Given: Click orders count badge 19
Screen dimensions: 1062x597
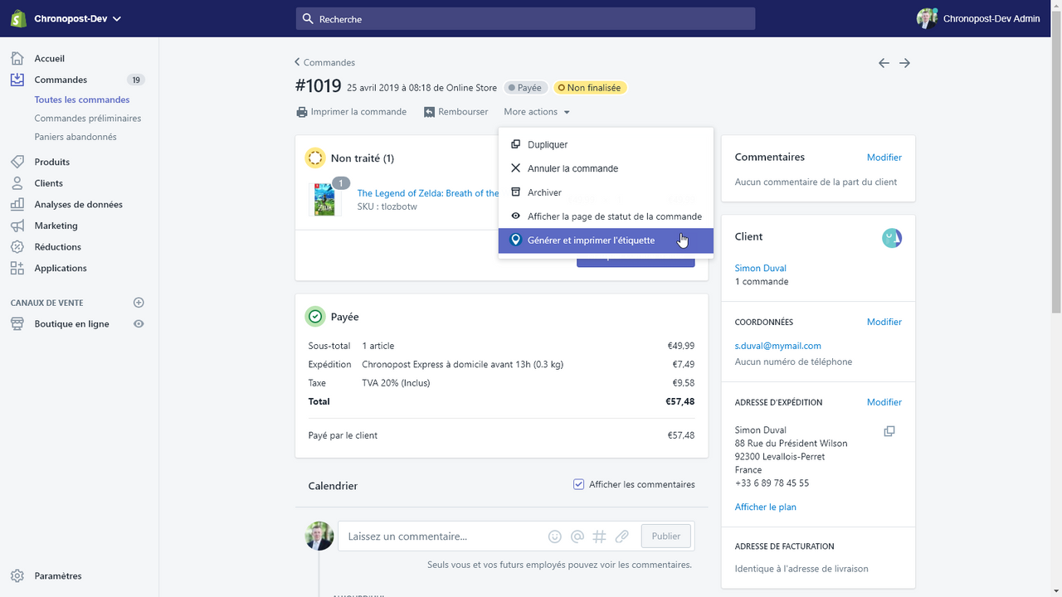Looking at the screenshot, I should pyautogui.click(x=136, y=80).
